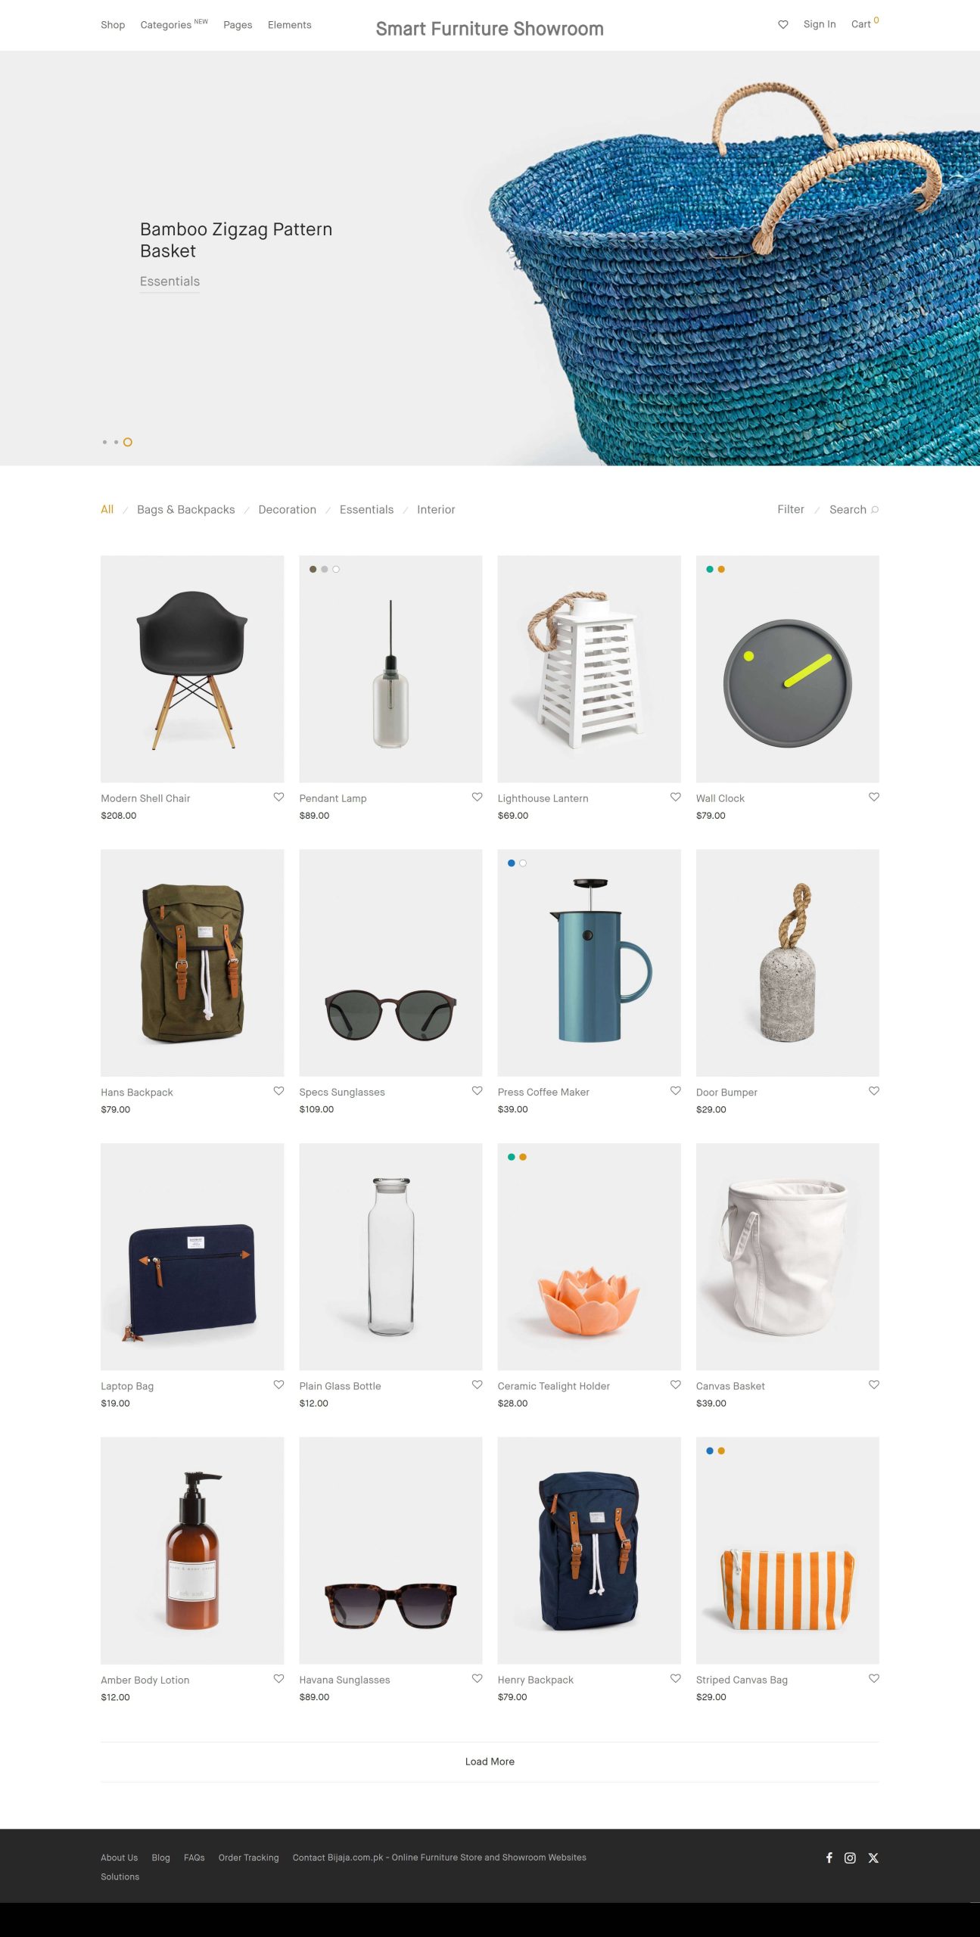Select the first hero slider dot

point(104,442)
